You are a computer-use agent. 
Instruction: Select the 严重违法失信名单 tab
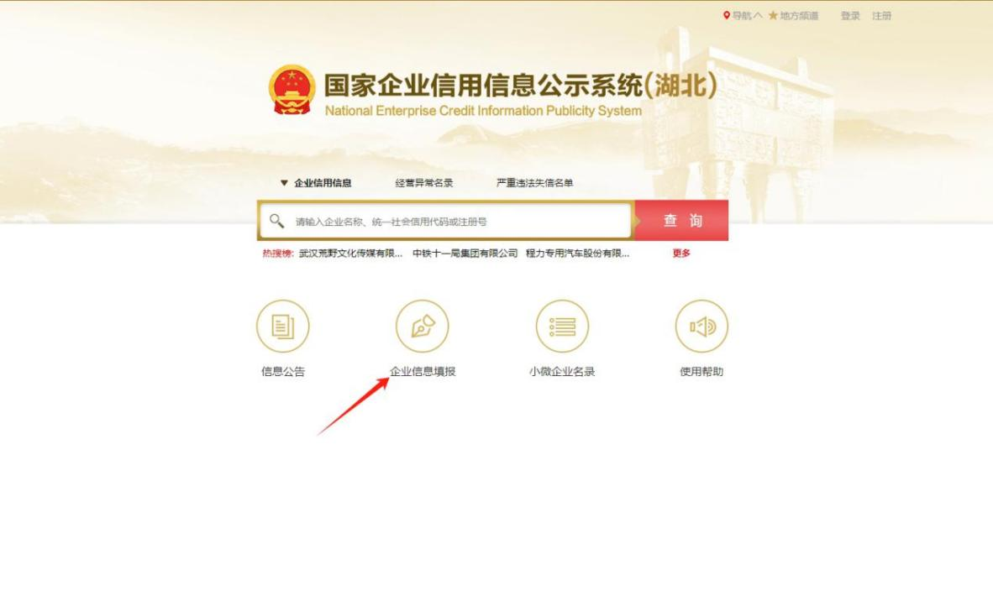534,183
